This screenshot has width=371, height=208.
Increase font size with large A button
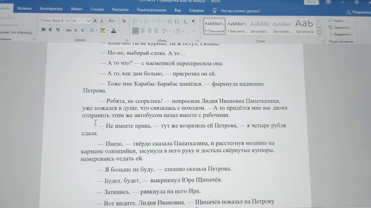pyautogui.click(x=95, y=21)
